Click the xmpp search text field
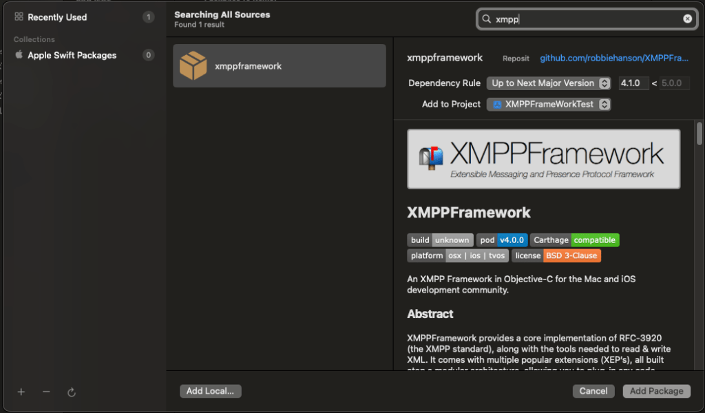The height and width of the screenshot is (413, 705). [x=585, y=19]
